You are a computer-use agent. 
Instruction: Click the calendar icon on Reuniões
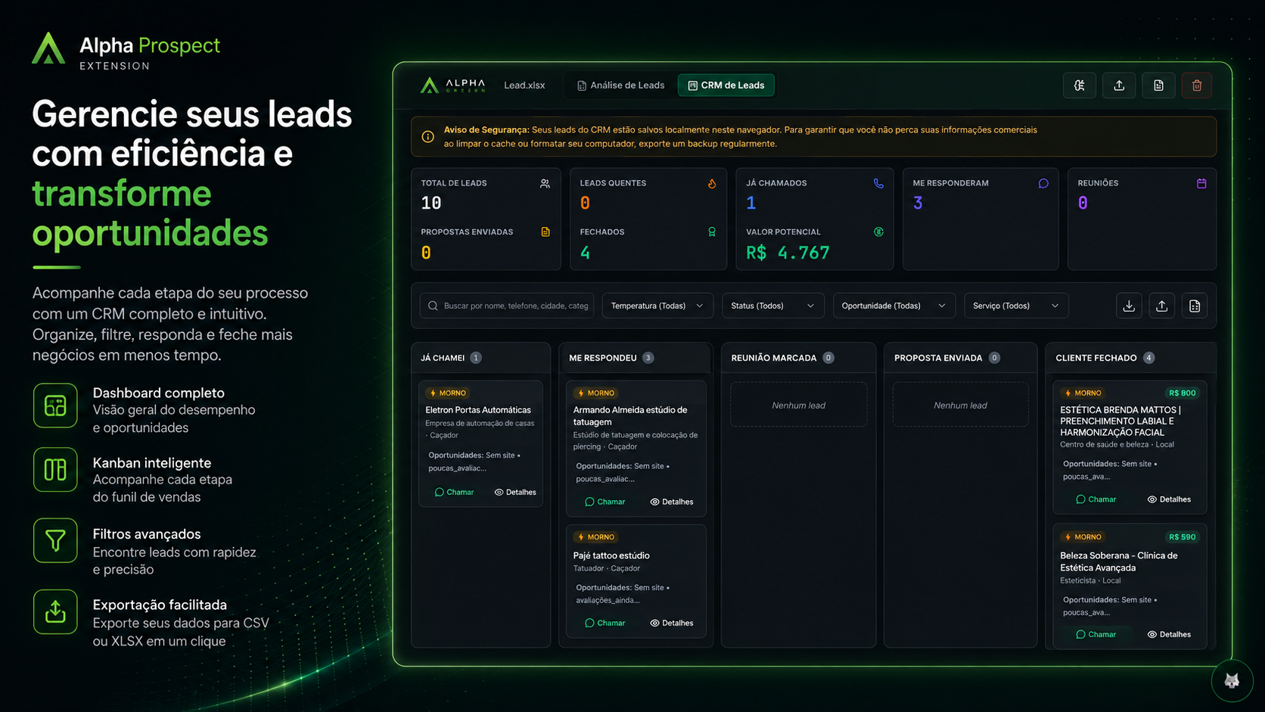click(1201, 183)
